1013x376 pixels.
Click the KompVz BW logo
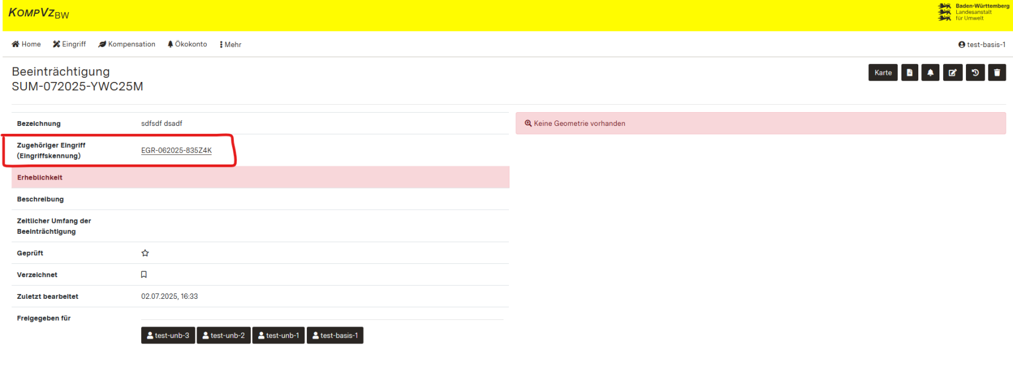click(x=39, y=13)
